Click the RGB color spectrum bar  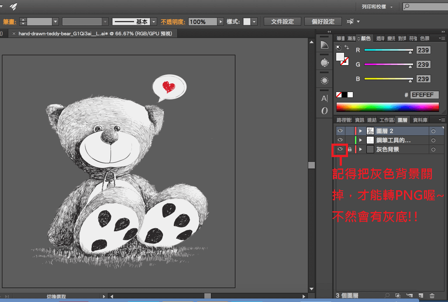pos(387,107)
